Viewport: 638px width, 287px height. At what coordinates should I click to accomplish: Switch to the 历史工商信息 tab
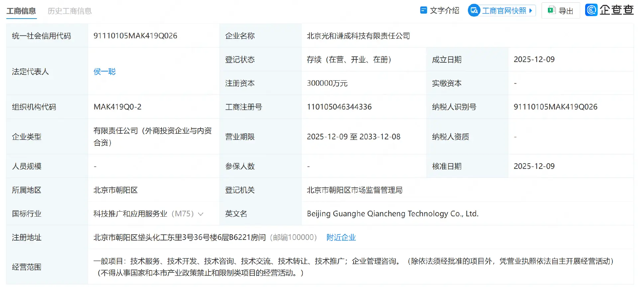click(70, 11)
